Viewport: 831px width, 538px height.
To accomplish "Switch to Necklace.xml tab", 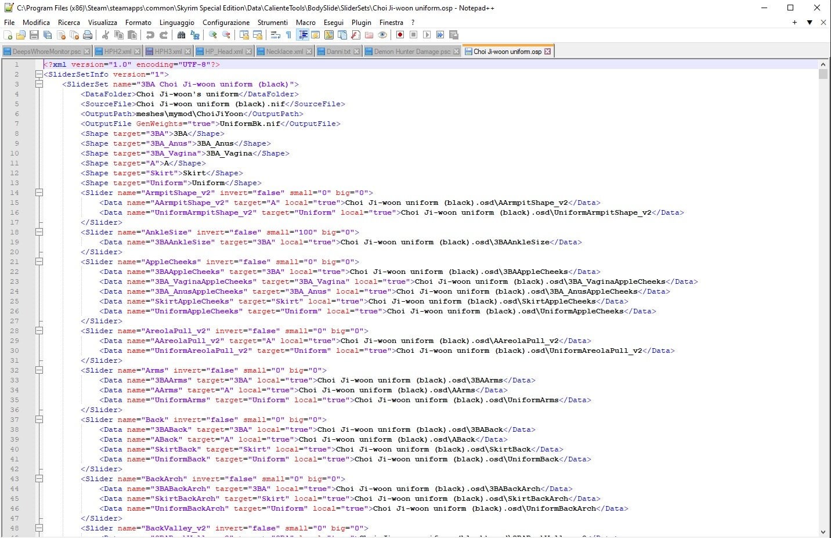I will tap(284, 52).
